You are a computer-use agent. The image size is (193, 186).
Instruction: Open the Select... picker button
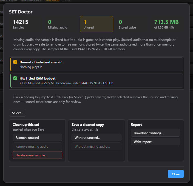tap(18, 113)
